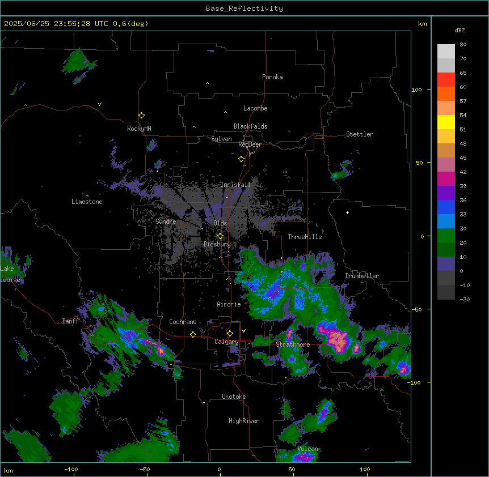Click the Stettler city label
The image size is (489, 477).
click(360, 134)
